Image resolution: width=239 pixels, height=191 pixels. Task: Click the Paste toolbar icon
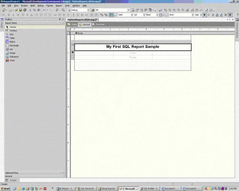(39, 10)
